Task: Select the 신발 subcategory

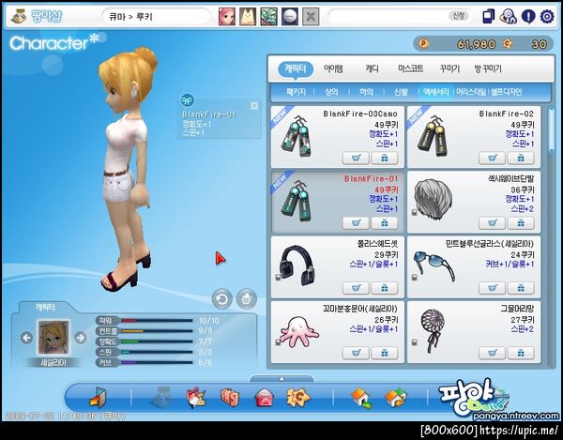Action: (x=401, y=92)
